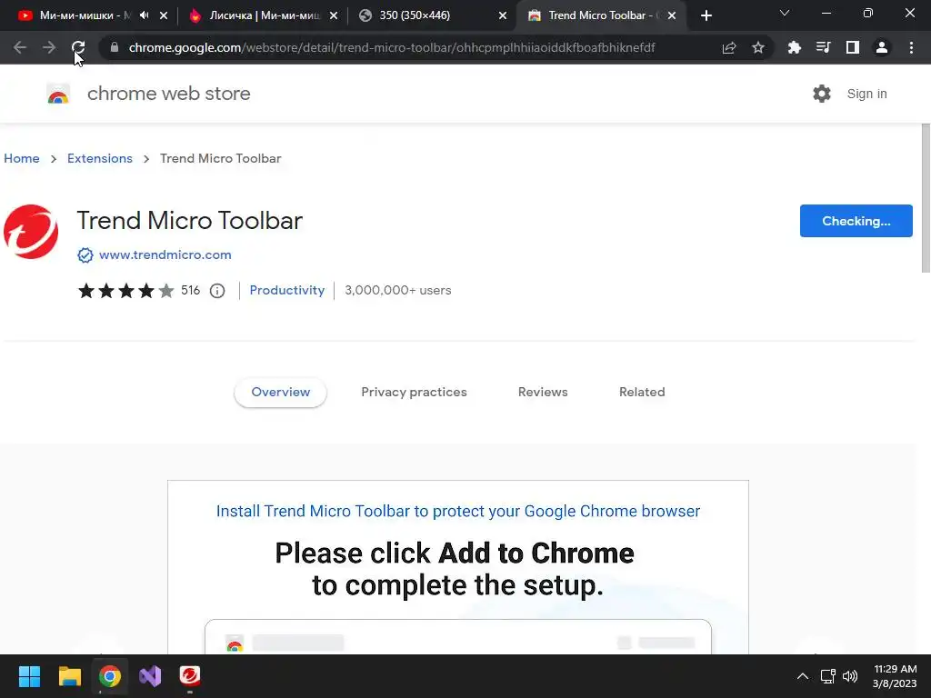Click the browser forward arrow
This screenshot has width=931, height=698.
point(49,47)
